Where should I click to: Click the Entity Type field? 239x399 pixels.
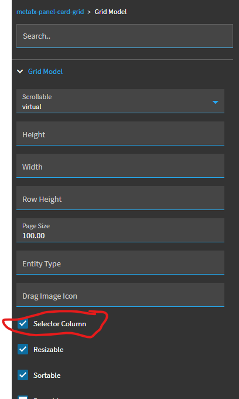point(120,263)
